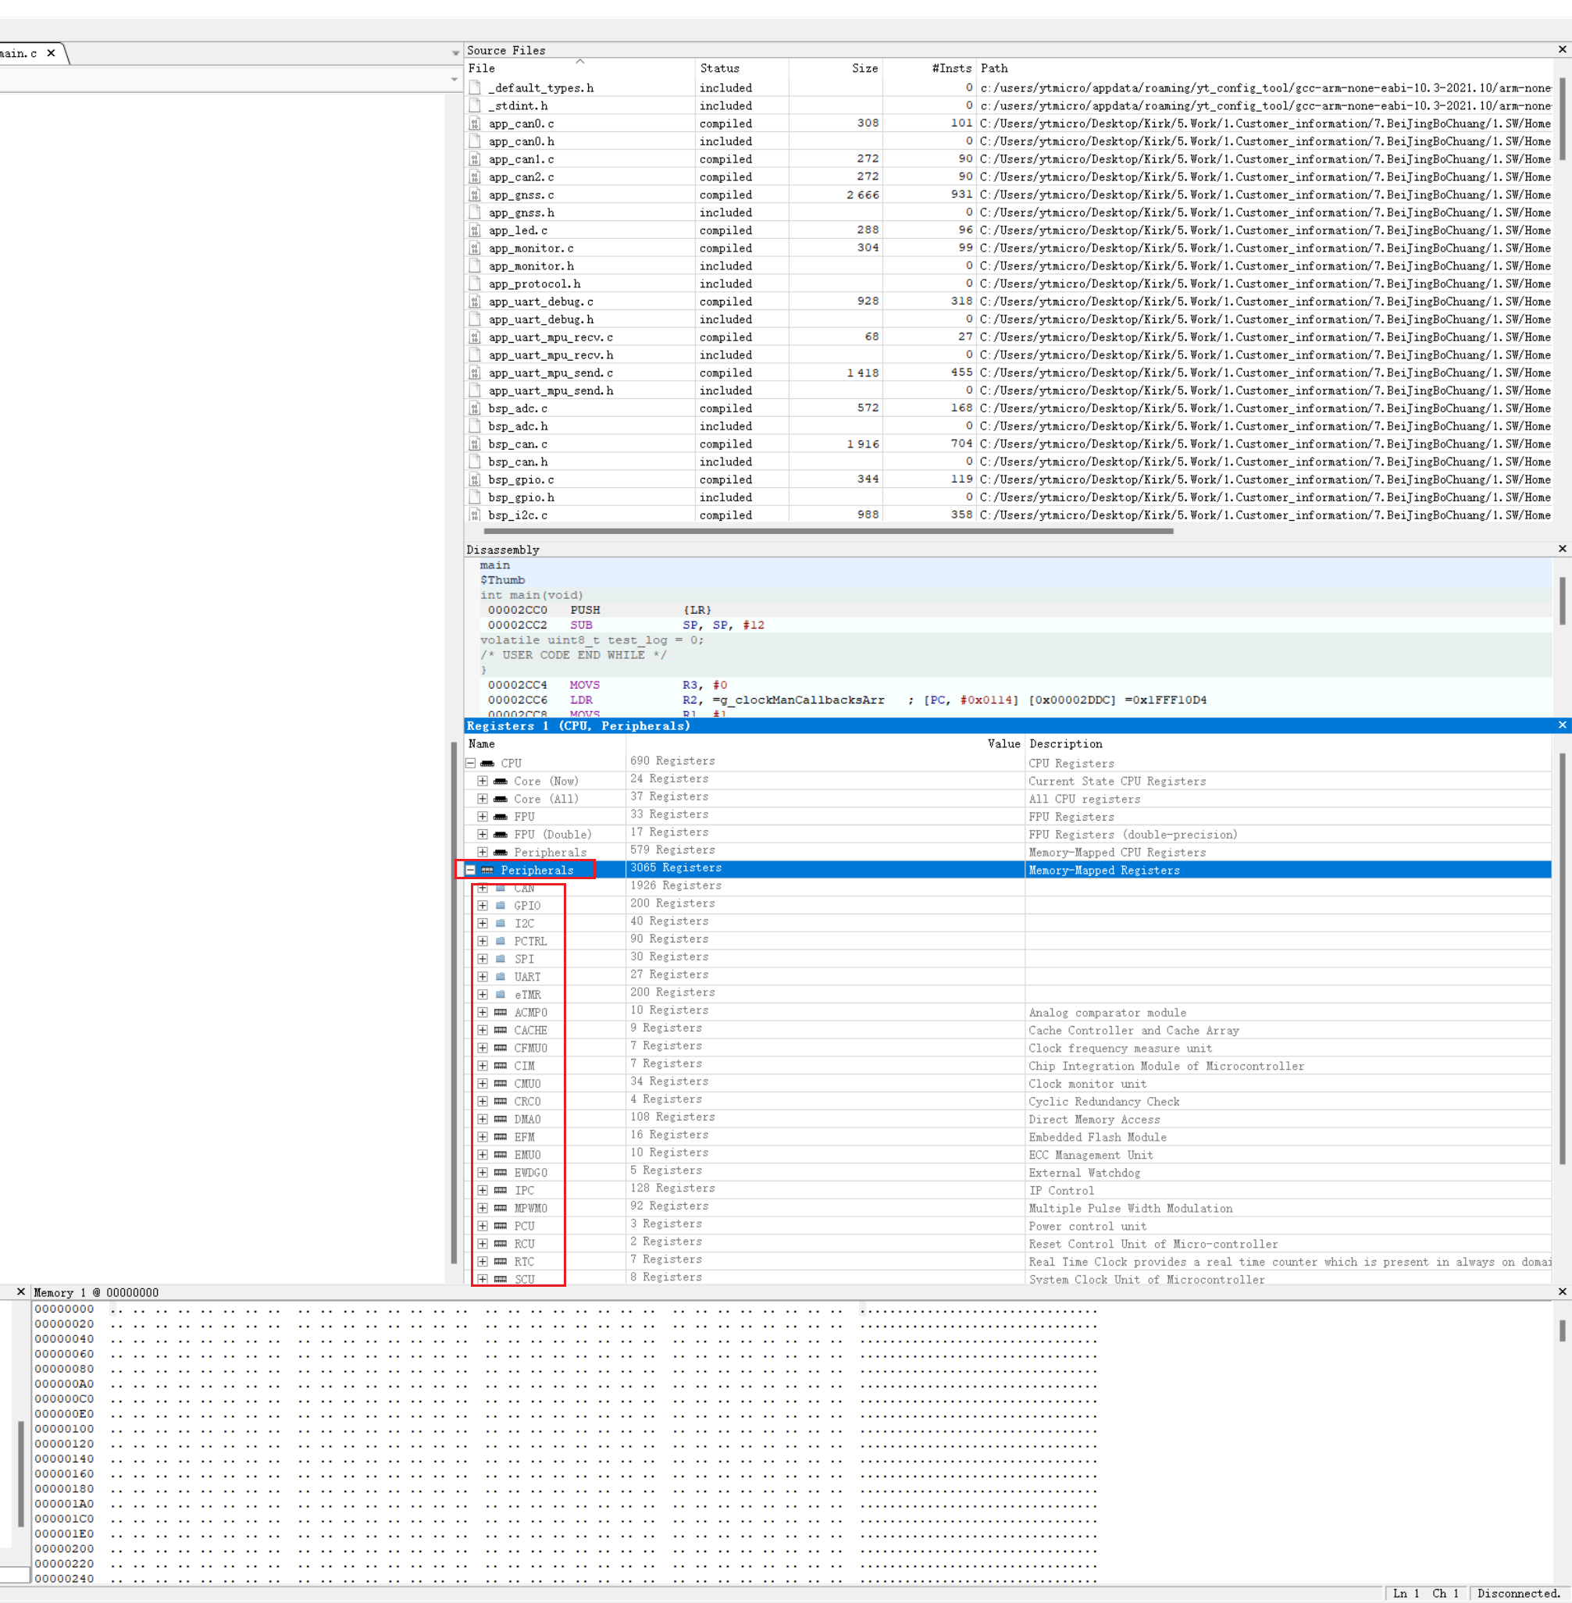The image size is (1572, 1603).
Task: Click the FPU register chip icon
Action: [501, 817]
